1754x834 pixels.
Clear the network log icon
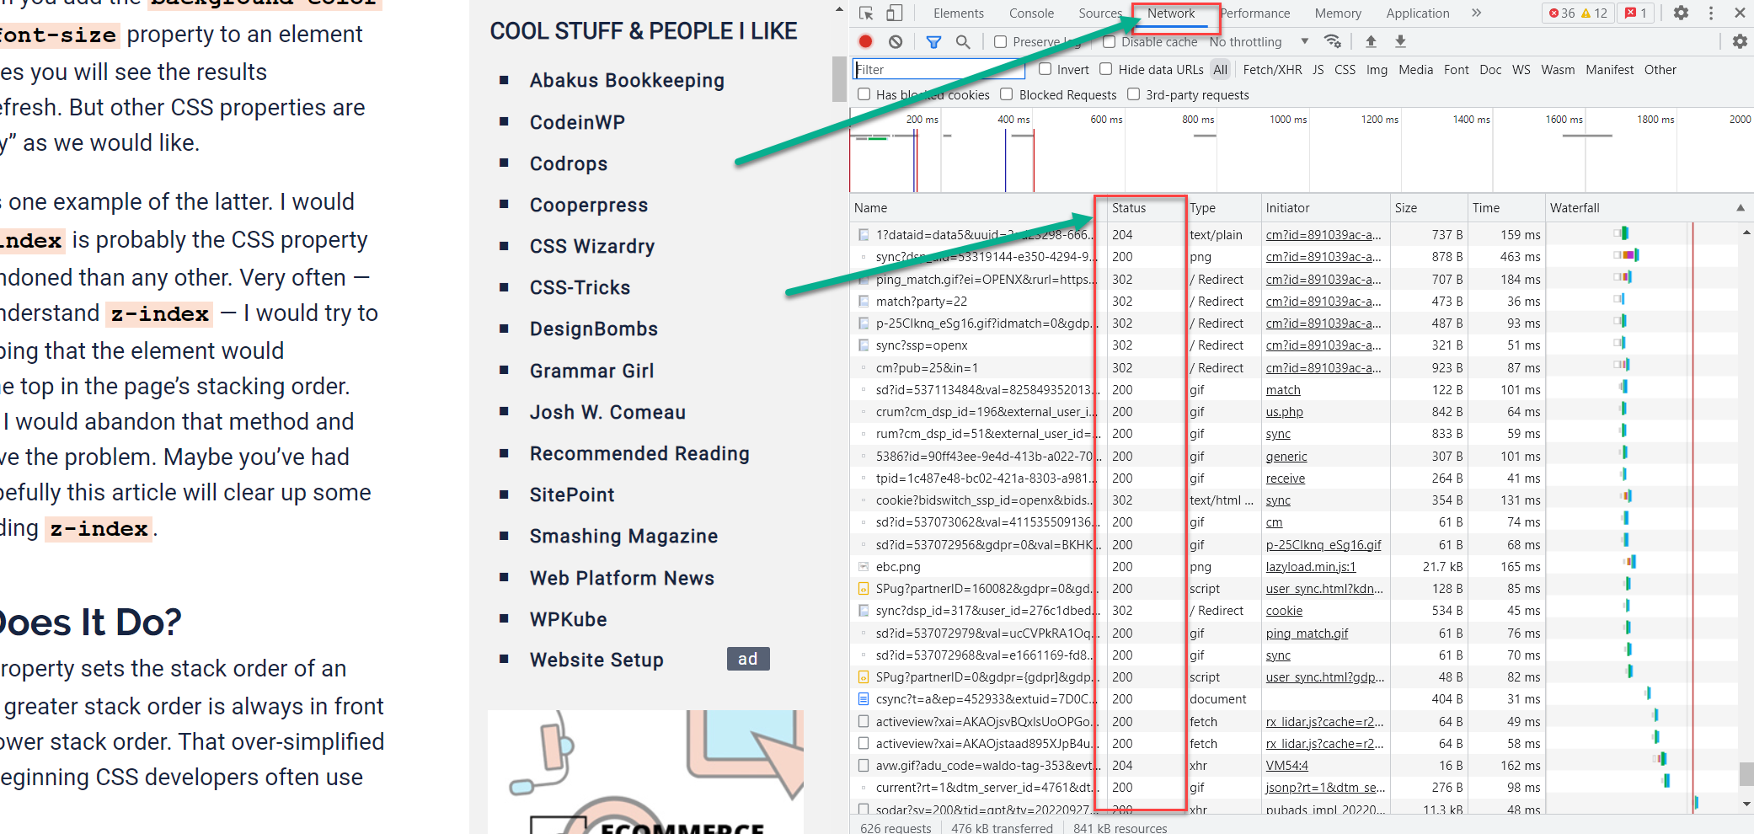click(896, 41)
